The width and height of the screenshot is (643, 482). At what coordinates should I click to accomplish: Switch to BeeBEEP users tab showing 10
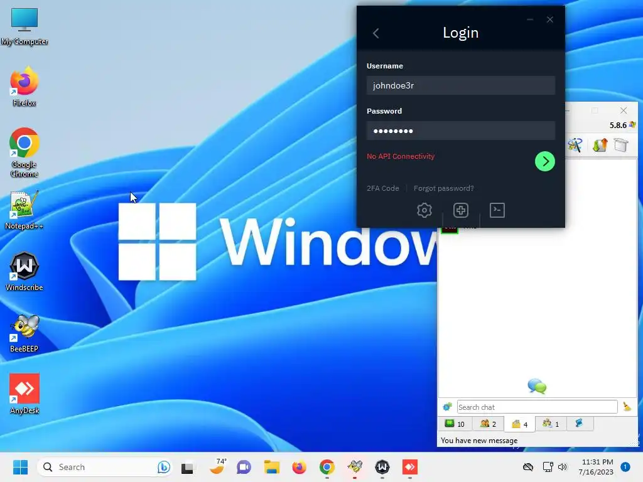[x=455, y=424]
